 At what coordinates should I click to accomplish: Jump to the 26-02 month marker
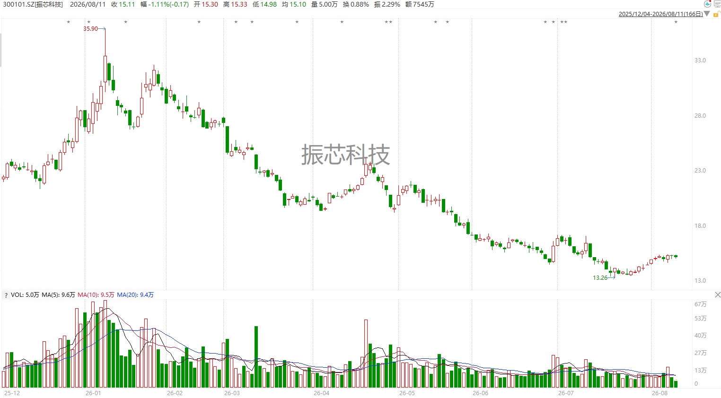pos(175,393)
